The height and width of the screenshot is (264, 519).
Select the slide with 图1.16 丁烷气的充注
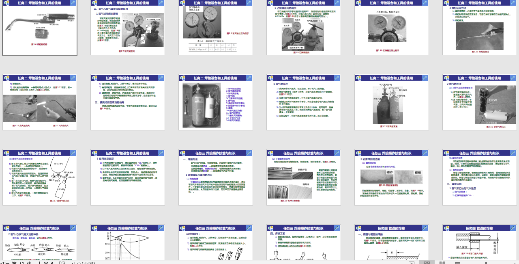coord(480,102)
